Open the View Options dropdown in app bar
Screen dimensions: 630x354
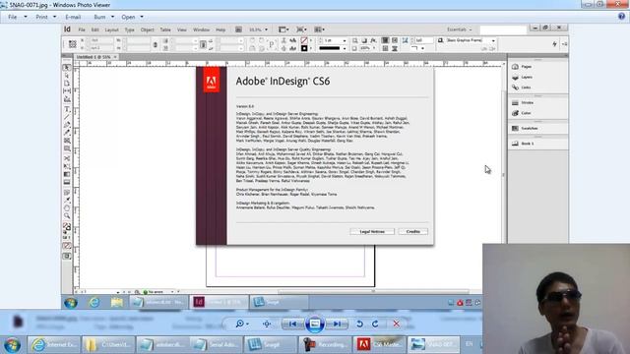click(x=283, y=29)
